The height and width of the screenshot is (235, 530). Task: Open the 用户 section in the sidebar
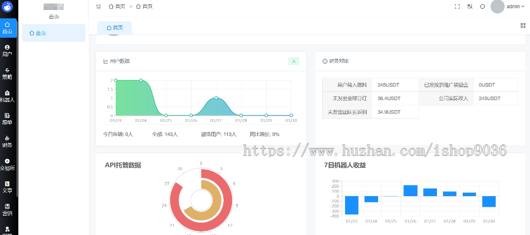coord(7,51)
